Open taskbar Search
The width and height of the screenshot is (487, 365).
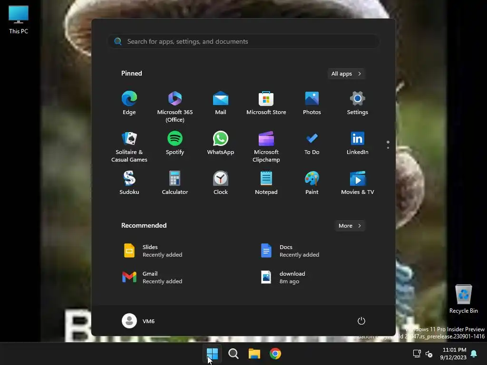click(x=233, y=354)
